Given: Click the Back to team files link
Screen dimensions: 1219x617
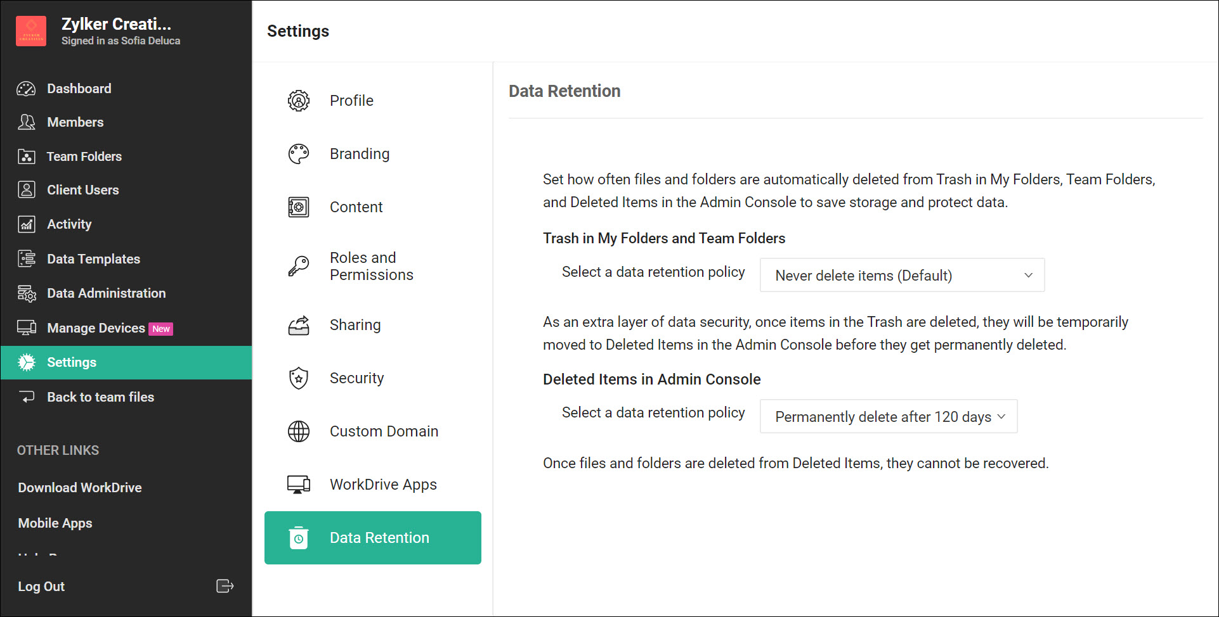Looking at the screenshot, I should click(100, 397).
